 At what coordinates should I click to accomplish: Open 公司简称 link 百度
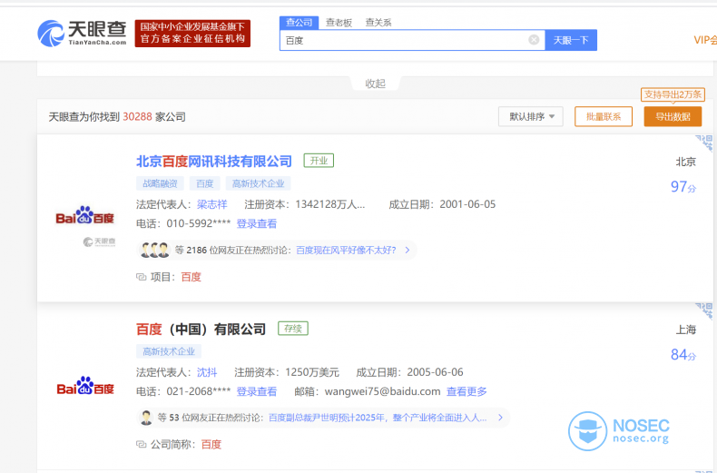point(211,444)
